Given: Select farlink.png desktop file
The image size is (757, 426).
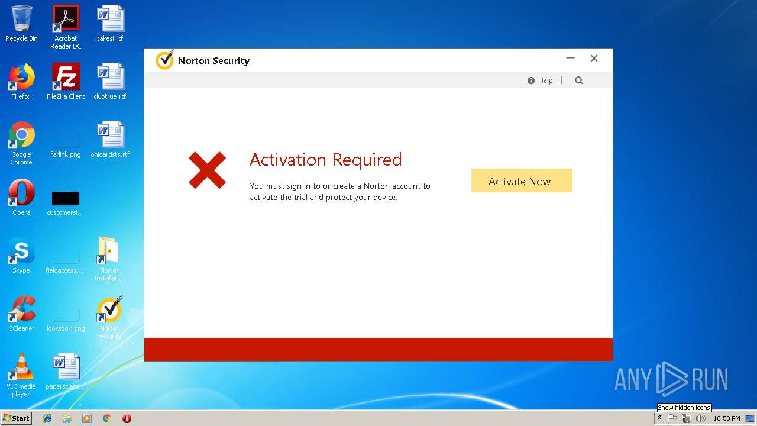Looking at the screenshot, I should [x=66, y=146].
